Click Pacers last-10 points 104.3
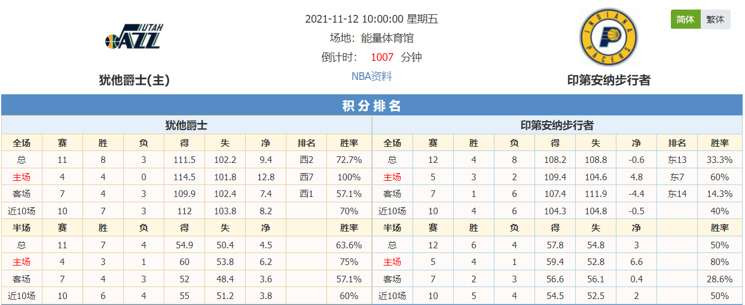The height and width of the screenshot is (305, 745). pyautogui.click(x=555, y=211)
